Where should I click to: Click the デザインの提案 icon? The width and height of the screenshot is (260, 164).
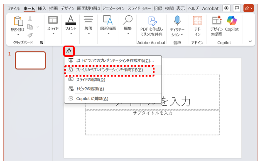click(216, 20)
